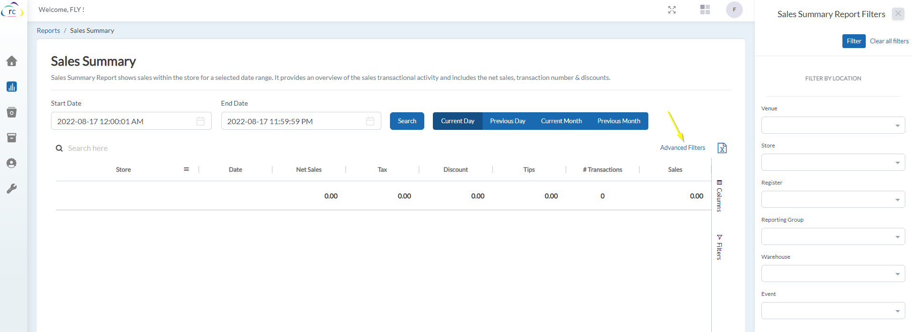Open End Date calendar picker icon
This screenshot has height=332, width=912.
(370, 121)
